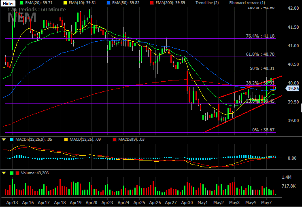Click the red Volume down swatch
This screenshot has width=302, height=207.
tap(17, 173)
